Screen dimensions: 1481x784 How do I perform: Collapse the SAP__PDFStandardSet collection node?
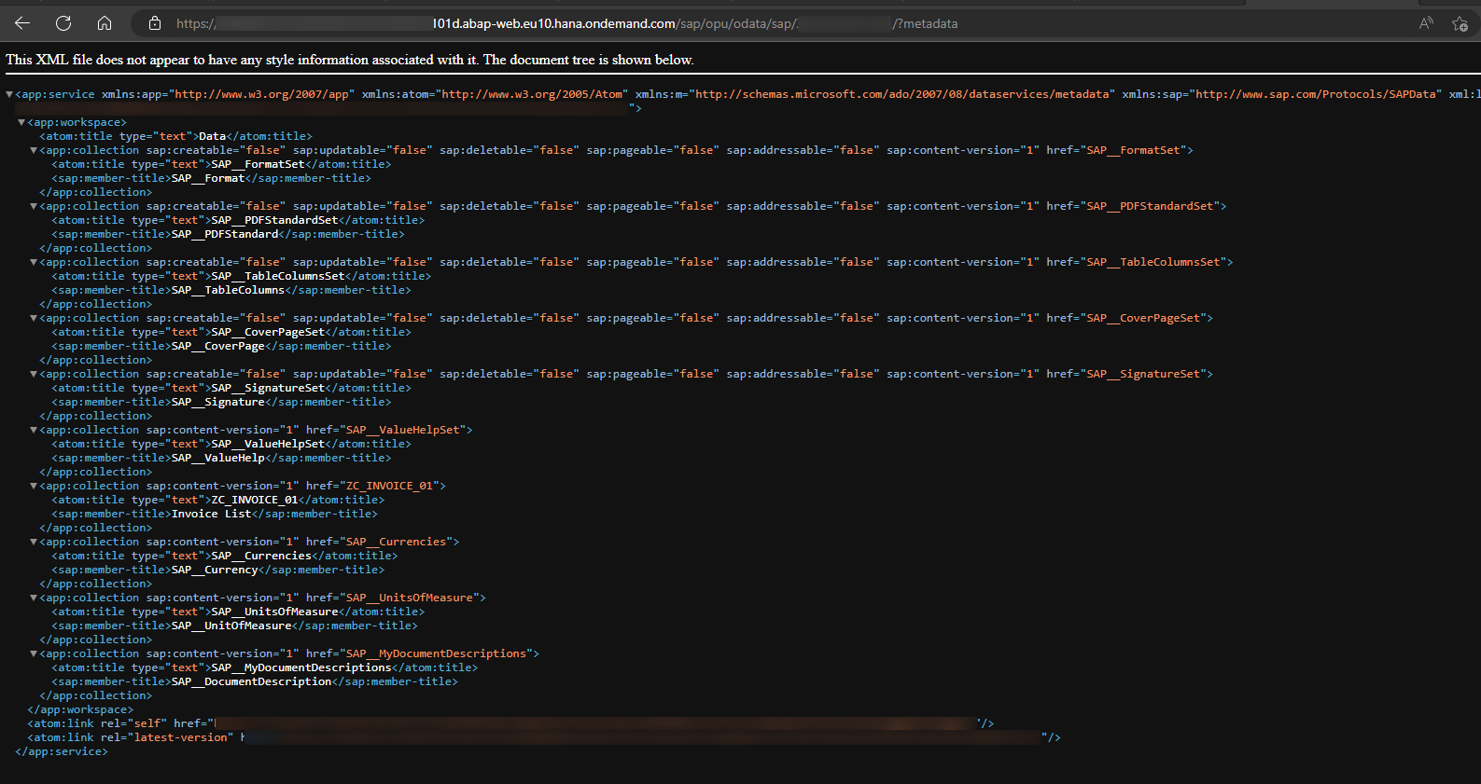pos(34,206)
